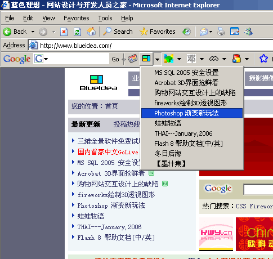Open the Tools menu

tap(105, 18)
